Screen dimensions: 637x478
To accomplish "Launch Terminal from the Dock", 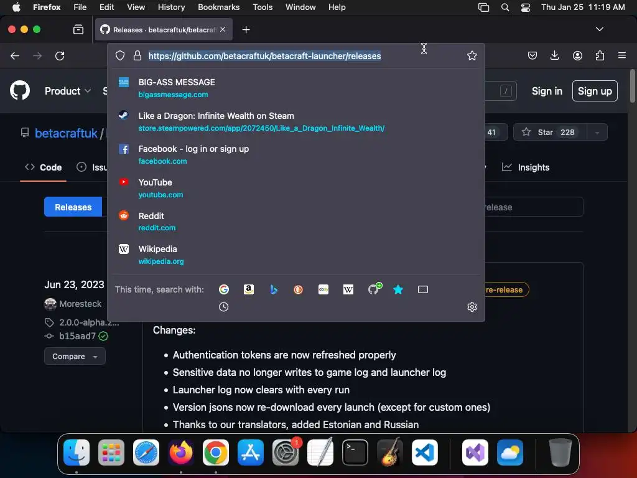I will (x=355, y=452).
